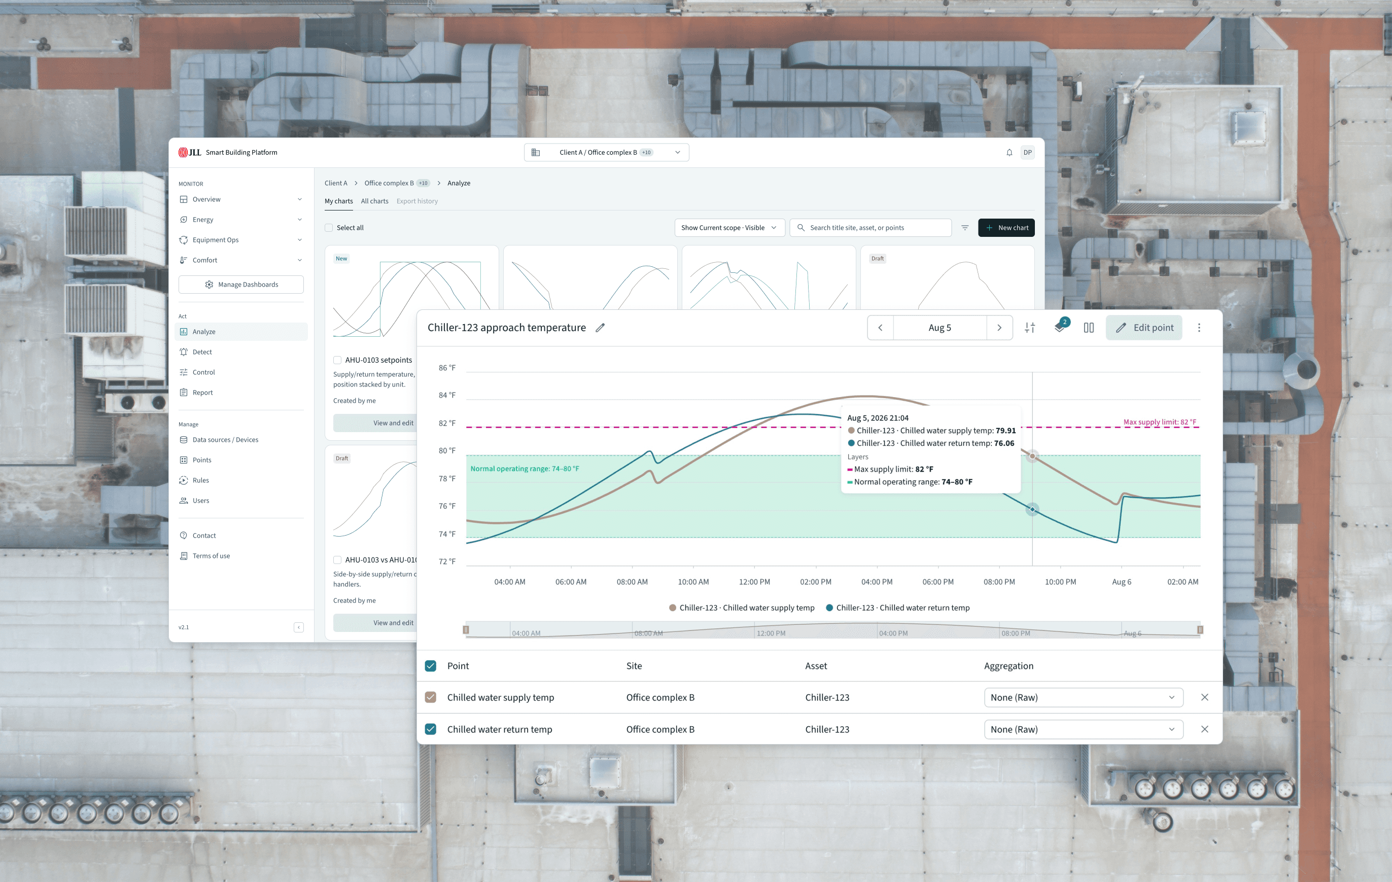Open Terms of use
The image size is (1392, 882).
pyautogui.click(x=241, y=555)
